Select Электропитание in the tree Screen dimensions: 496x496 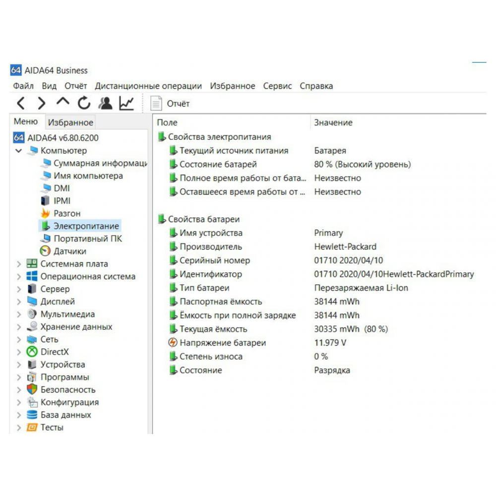[x=80, y=226]
